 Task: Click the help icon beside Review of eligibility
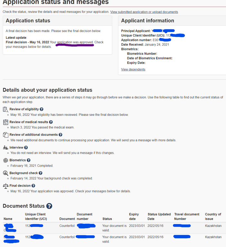point(42,109)
